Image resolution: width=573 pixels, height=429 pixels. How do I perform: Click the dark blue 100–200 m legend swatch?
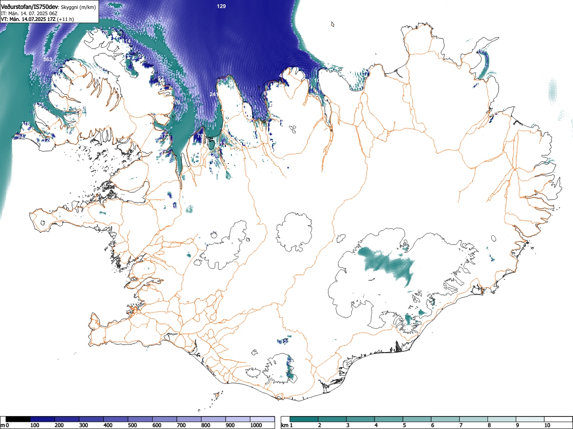pos(43,419)
